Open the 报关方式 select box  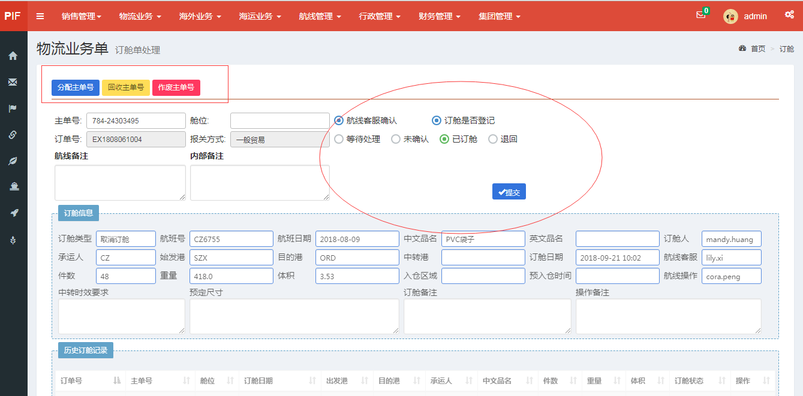click(x=280, y=140)
